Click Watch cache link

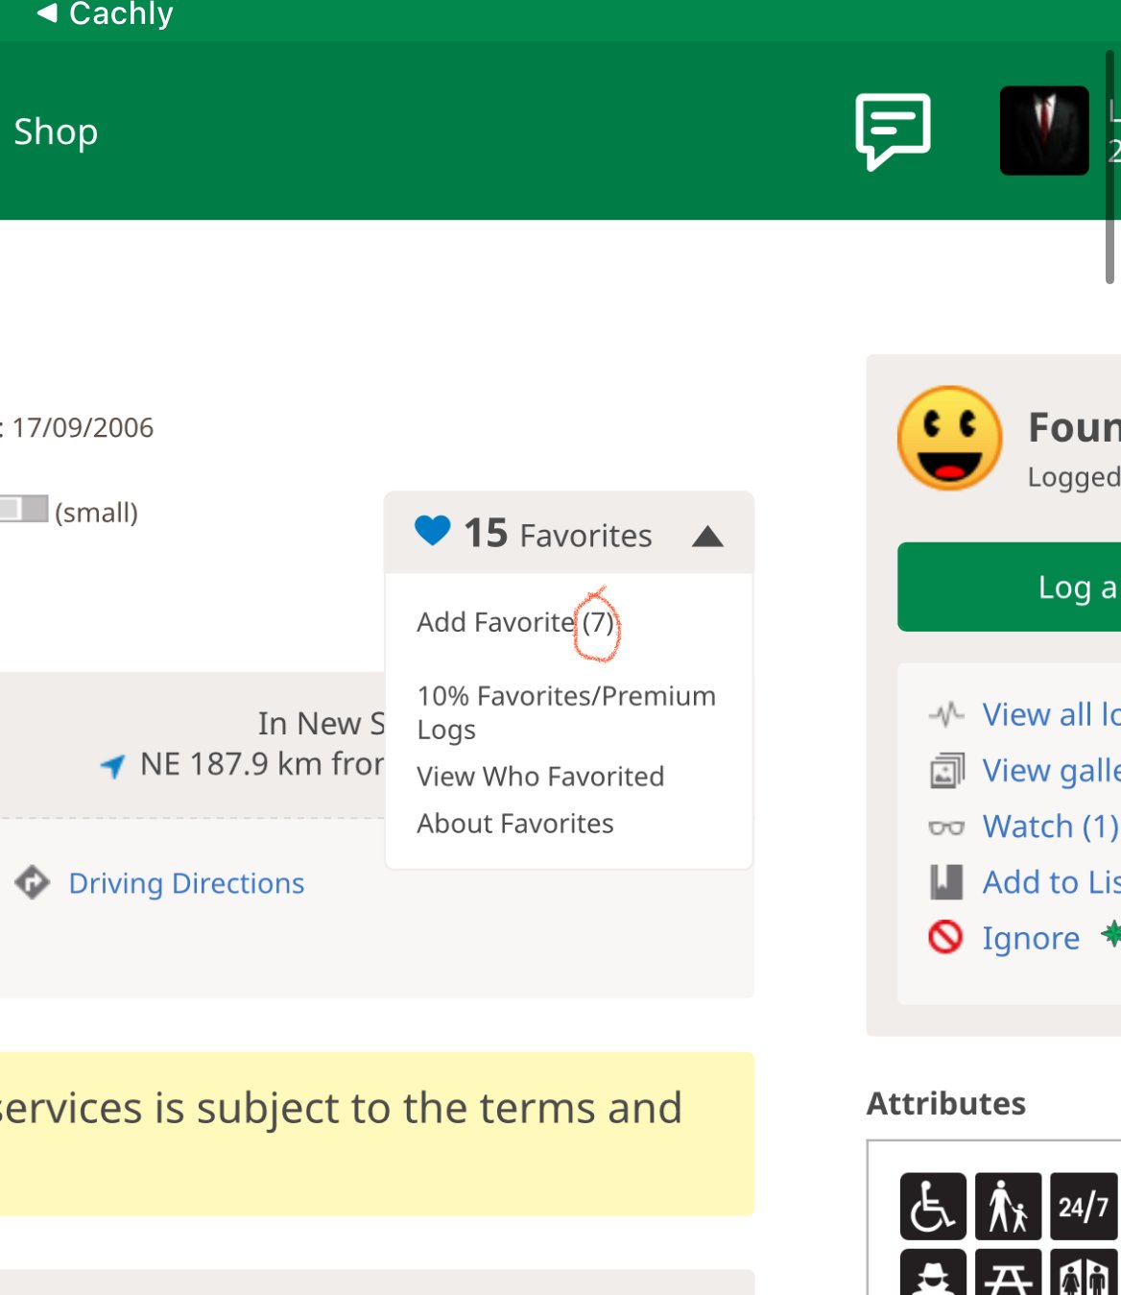(x=1049, y=827)
